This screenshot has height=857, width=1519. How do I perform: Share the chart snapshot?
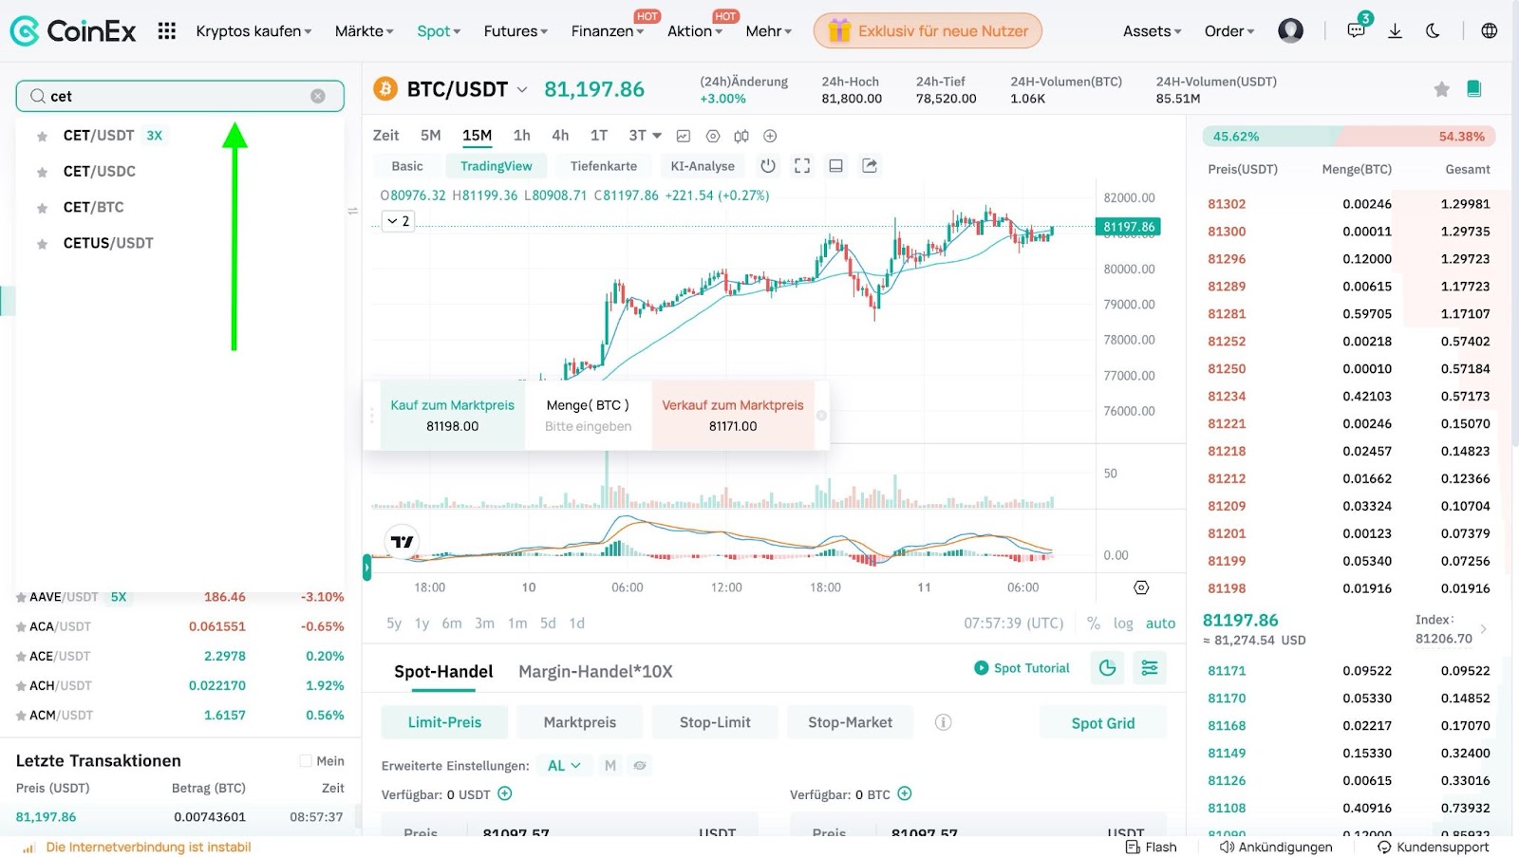[870, 166]
